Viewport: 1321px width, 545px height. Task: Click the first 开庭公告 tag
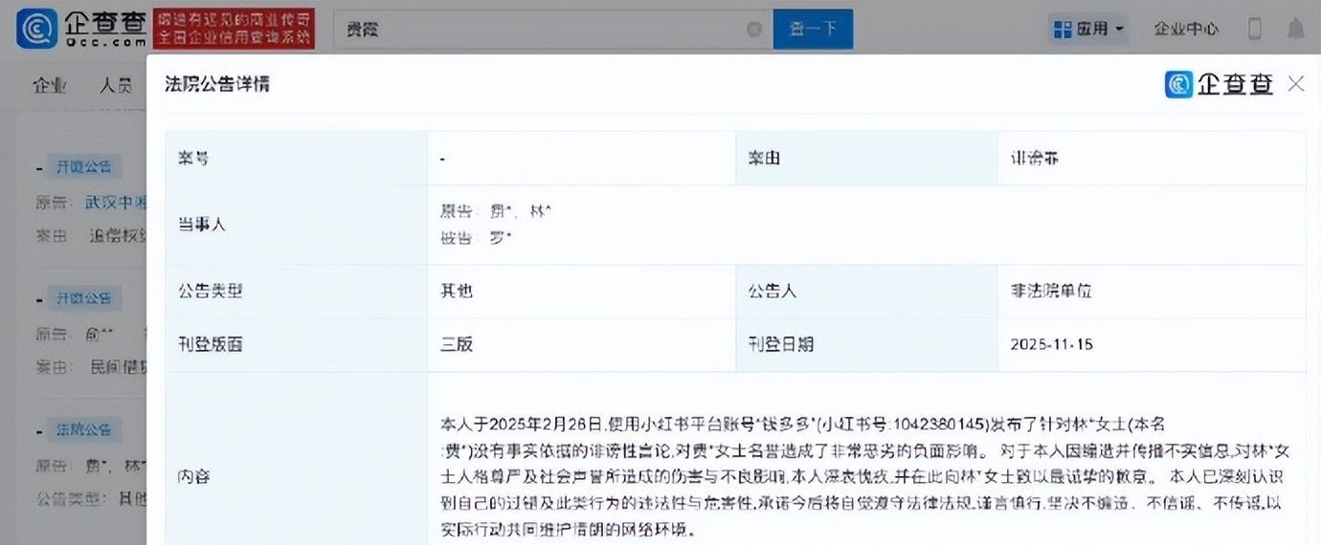click(83, 167)
